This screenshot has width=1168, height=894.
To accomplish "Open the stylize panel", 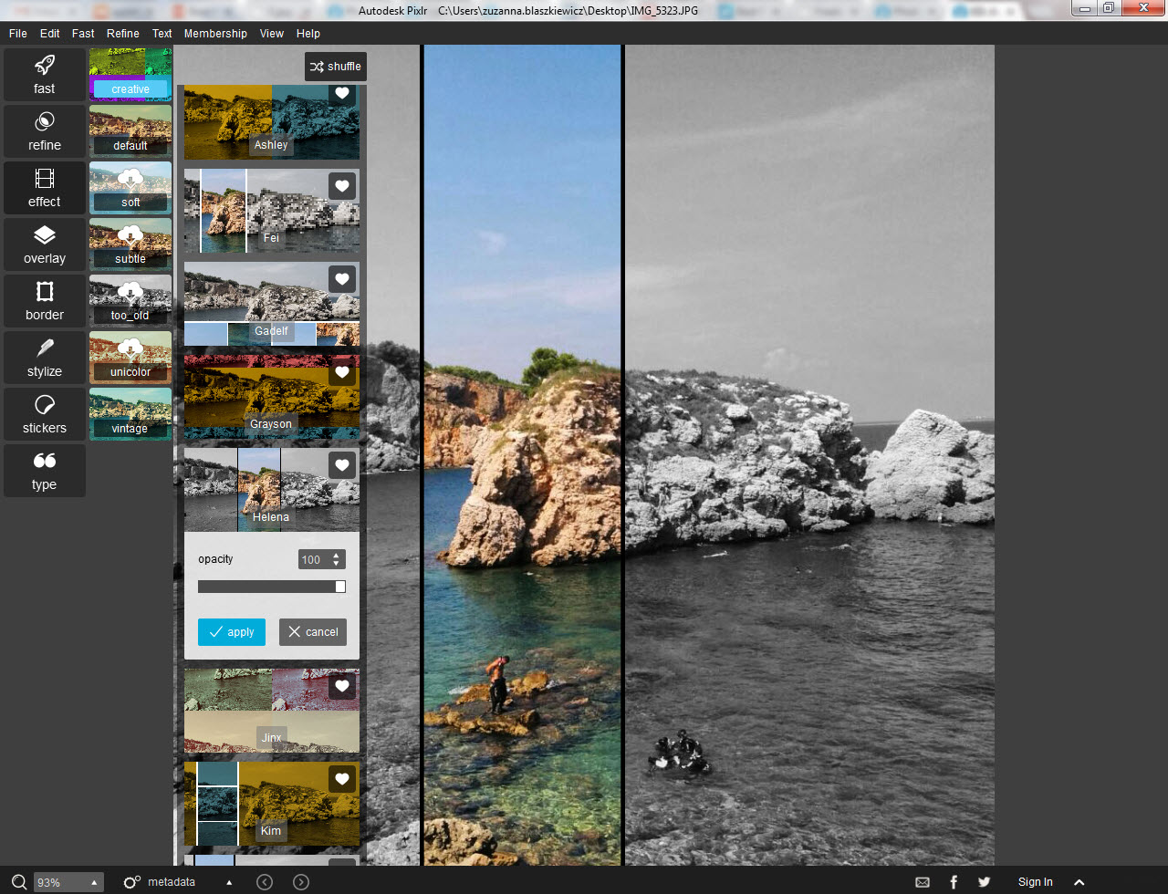I will point(44,357).
